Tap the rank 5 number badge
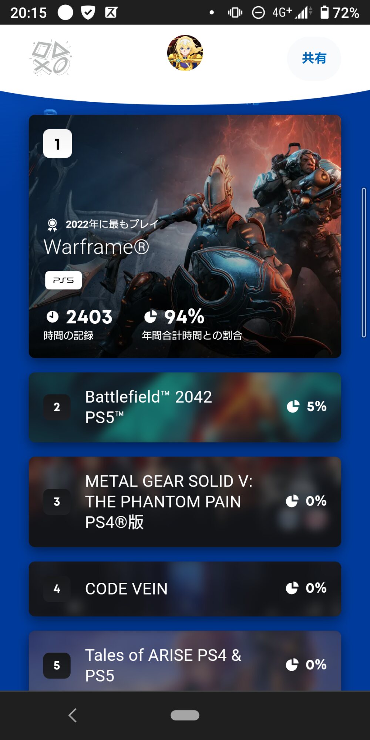370x740 pixels. point(57,665)
